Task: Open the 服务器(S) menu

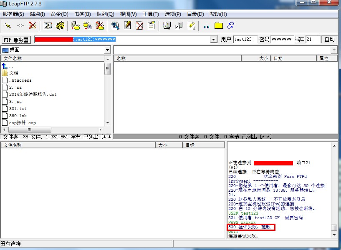Action: [13, 14]
